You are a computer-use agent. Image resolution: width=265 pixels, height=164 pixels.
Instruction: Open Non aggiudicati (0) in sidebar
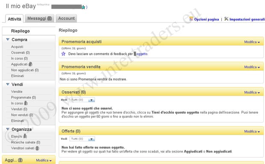[25, 70]
